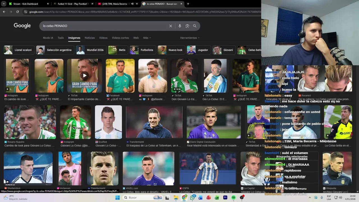The width and height of the screenshot is (359, 202).
Task: Expand the Más dropdown
Action: tap(147, 38)
